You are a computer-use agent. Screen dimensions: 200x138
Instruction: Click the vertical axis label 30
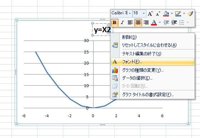click(86, 41)
